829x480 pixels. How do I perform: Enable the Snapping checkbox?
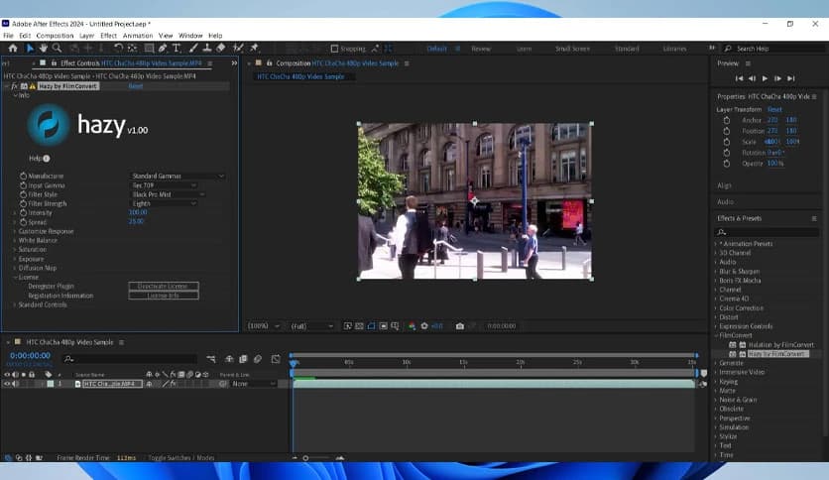[x=334, y=49]
